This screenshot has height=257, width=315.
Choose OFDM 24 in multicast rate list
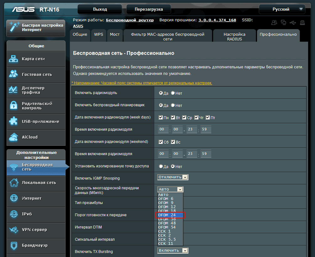coord(171,215)
